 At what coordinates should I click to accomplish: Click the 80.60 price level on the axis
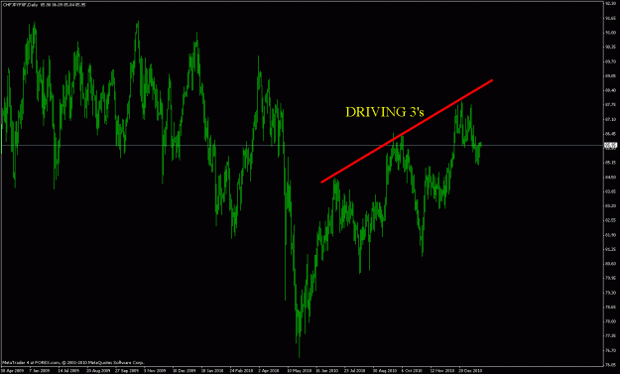(610, 263)
